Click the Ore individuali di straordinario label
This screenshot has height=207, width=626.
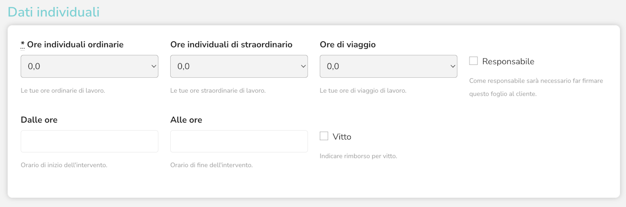231,44
